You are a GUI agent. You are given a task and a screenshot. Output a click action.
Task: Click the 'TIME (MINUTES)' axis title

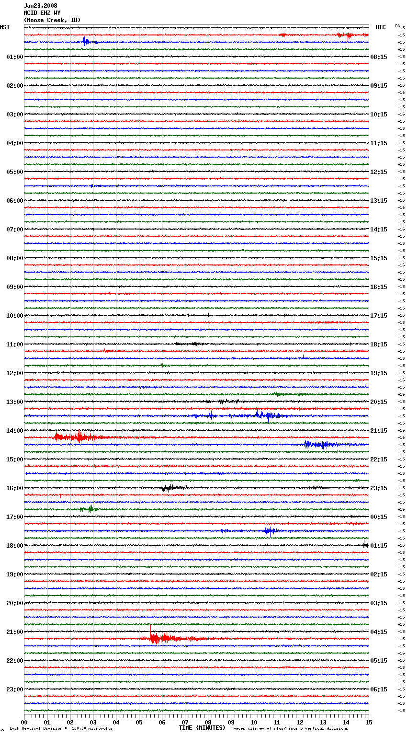pos(202,728)
